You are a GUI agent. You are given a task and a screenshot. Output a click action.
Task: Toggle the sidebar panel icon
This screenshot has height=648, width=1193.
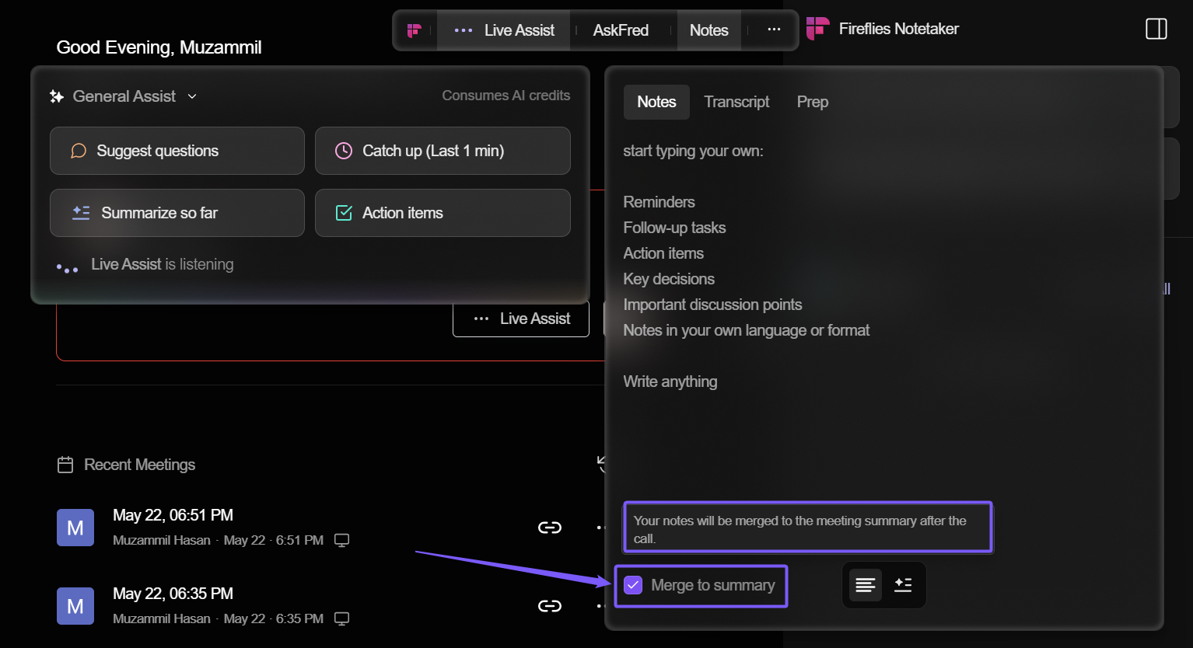1156,29
